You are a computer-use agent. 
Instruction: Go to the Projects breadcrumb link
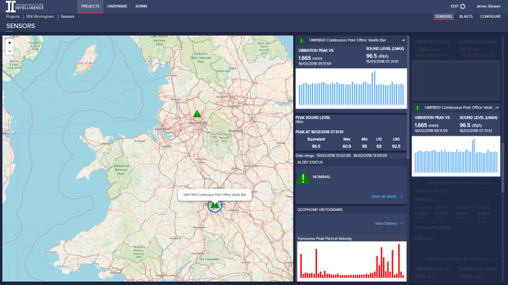[x=13, y=16]
